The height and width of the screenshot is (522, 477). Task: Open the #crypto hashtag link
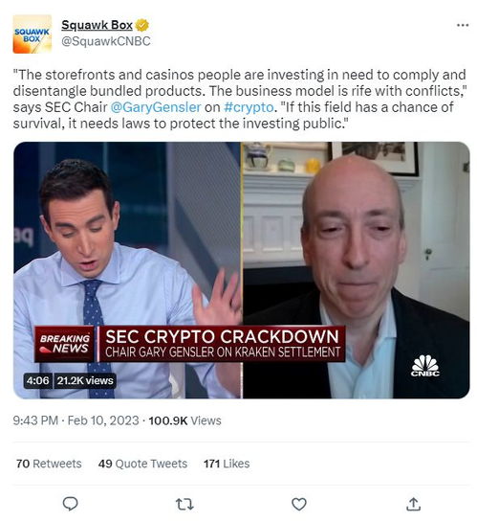coord(249,107)
